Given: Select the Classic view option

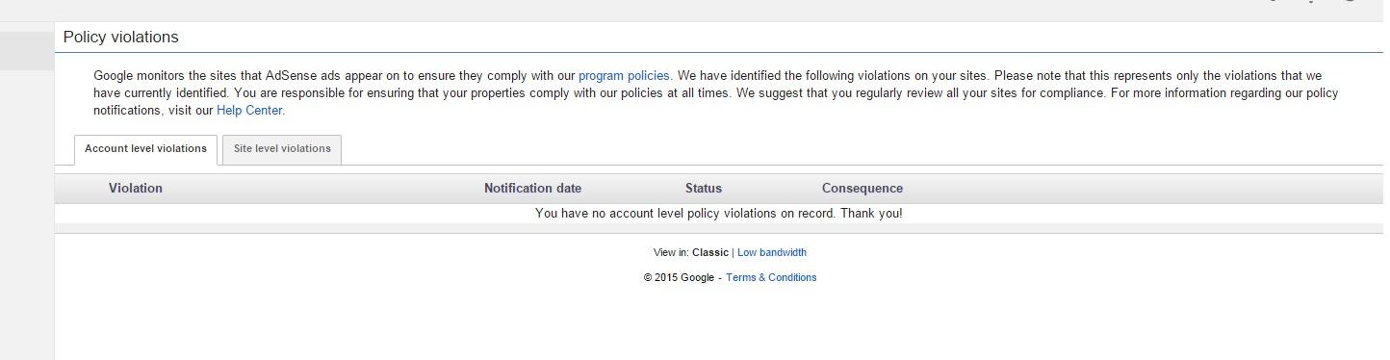Looking at the screenshot, I should click(710, 252).
